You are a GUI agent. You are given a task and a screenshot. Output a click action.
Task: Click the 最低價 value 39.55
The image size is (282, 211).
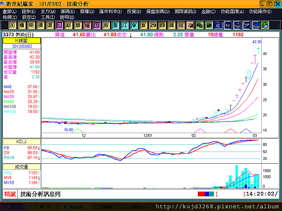pos(34,62)
